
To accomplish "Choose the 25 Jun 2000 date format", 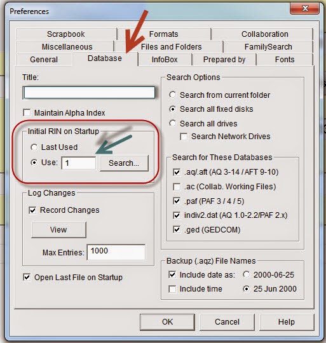I will click(x=246, y=289).
